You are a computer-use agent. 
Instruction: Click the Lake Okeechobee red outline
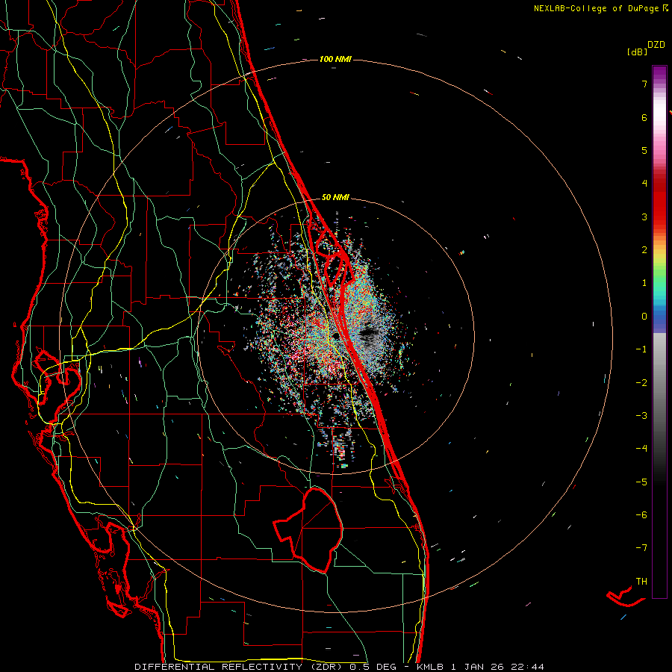(x=308, y=529)
